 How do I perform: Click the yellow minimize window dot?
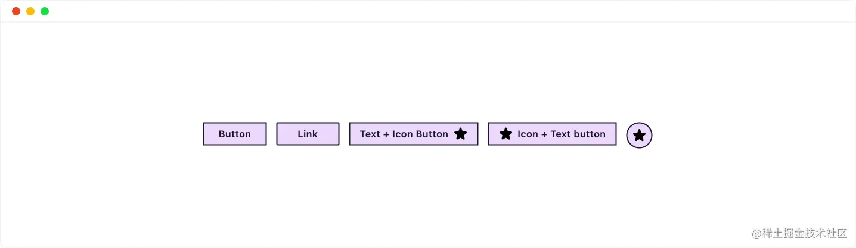[x=30, y=11]
